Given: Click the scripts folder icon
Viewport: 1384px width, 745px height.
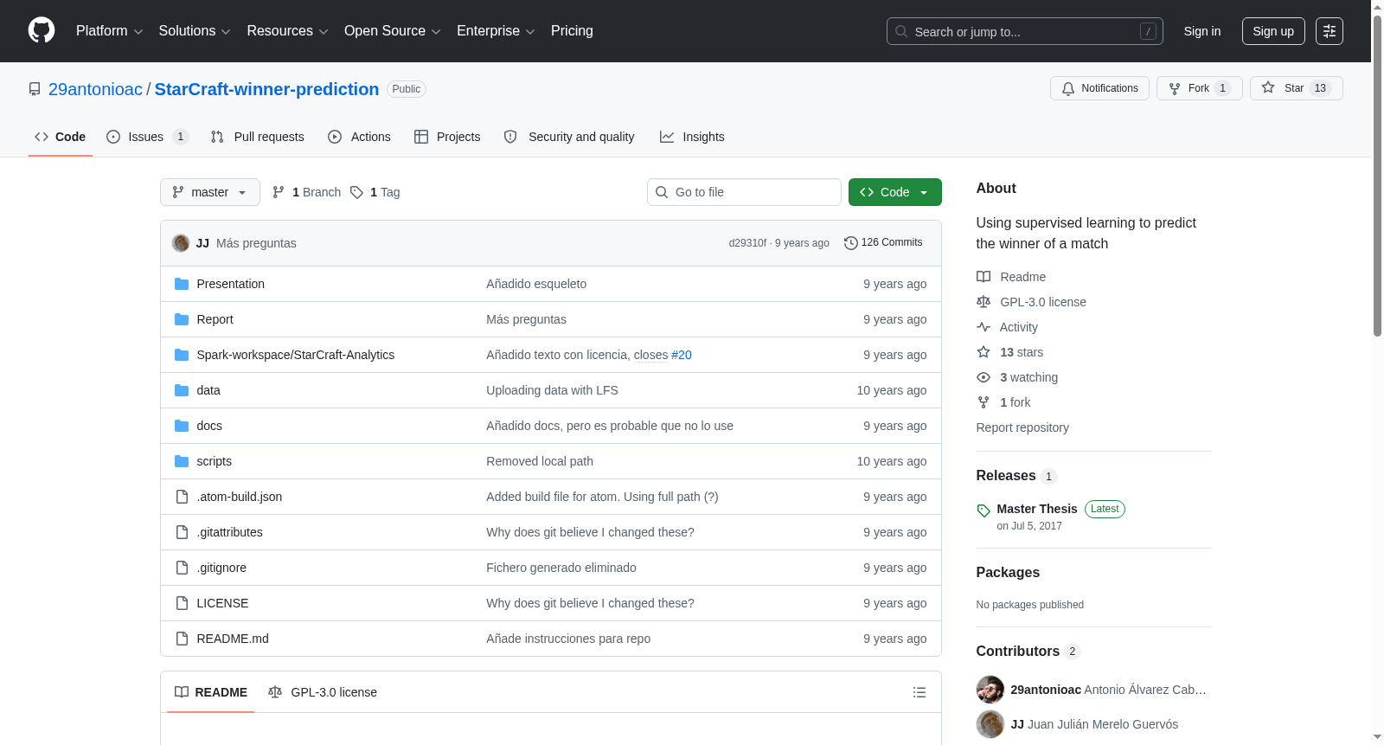Looking at the screenshot, I should (x=182, y=461).
